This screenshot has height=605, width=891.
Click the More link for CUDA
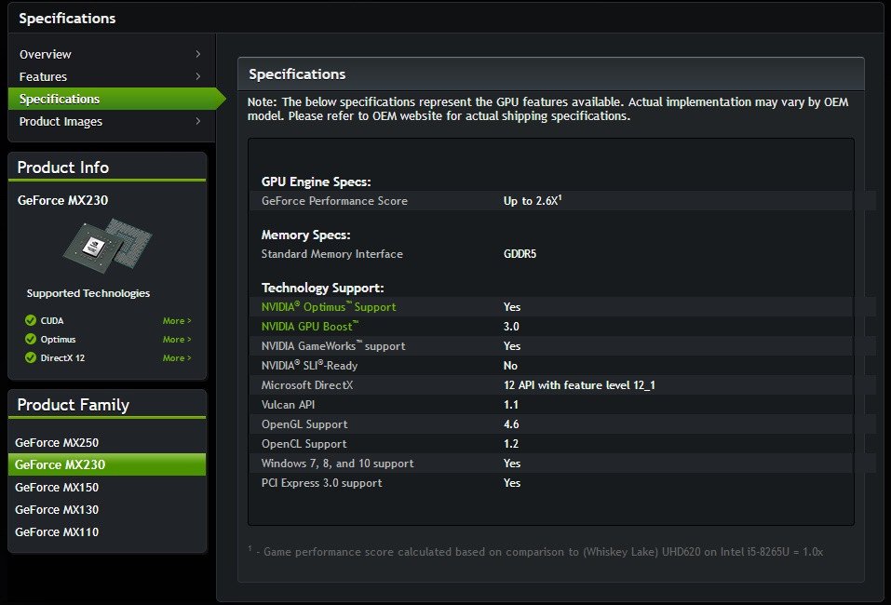coord(177,321)
